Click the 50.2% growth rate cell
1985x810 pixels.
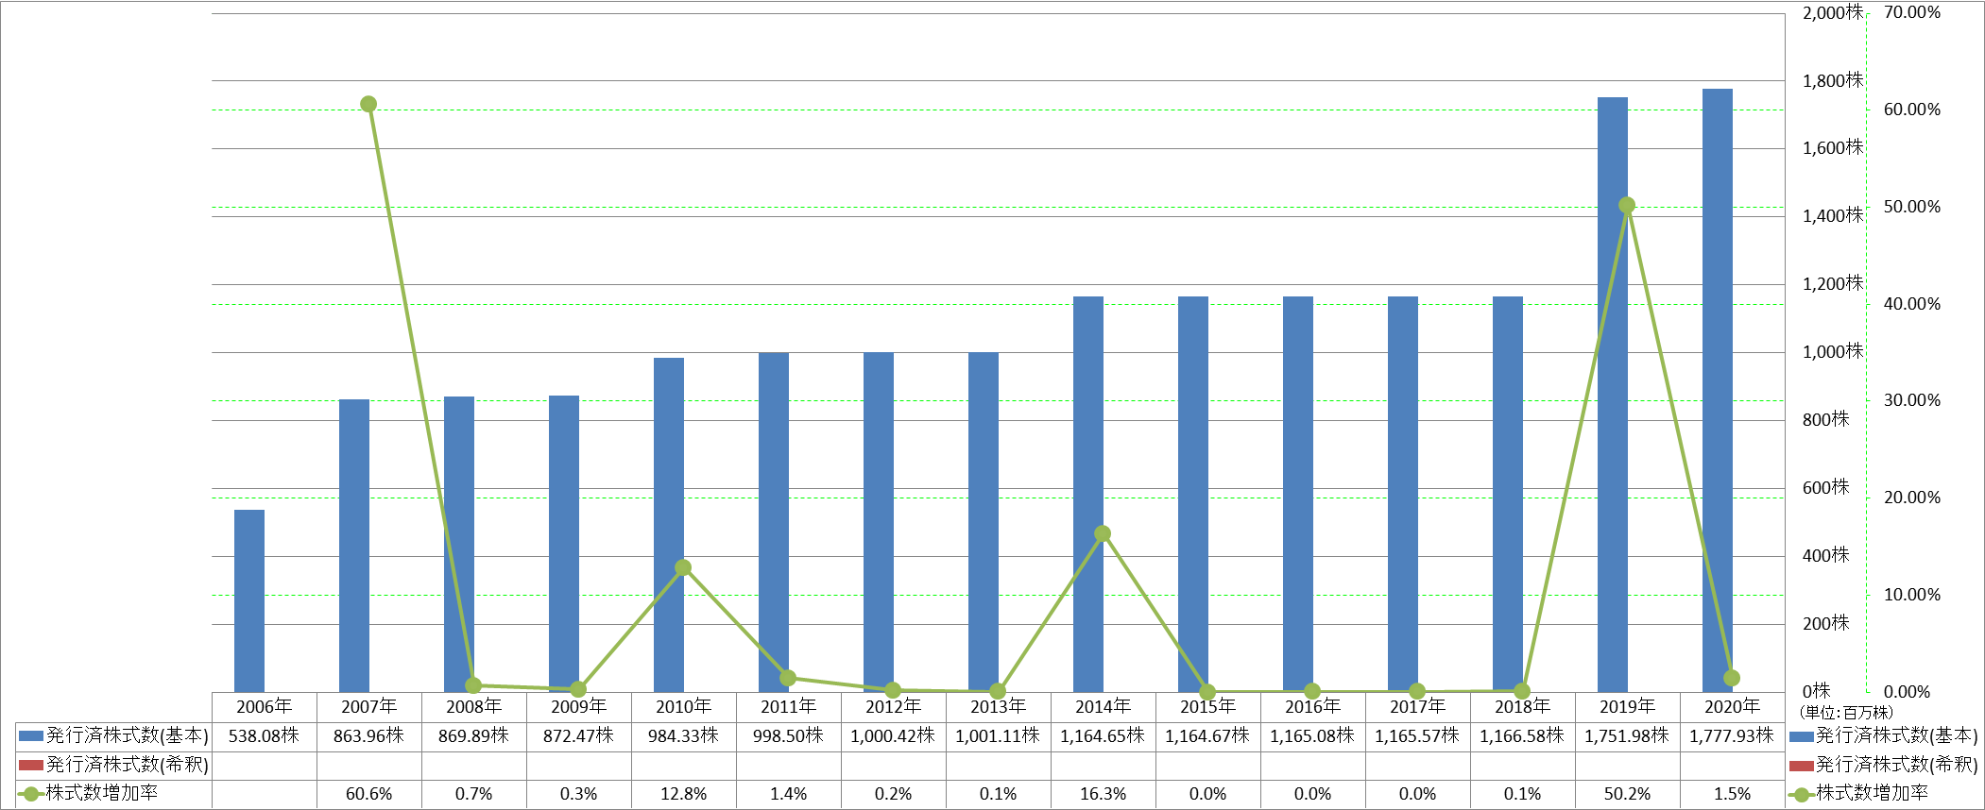(1627, 794)
